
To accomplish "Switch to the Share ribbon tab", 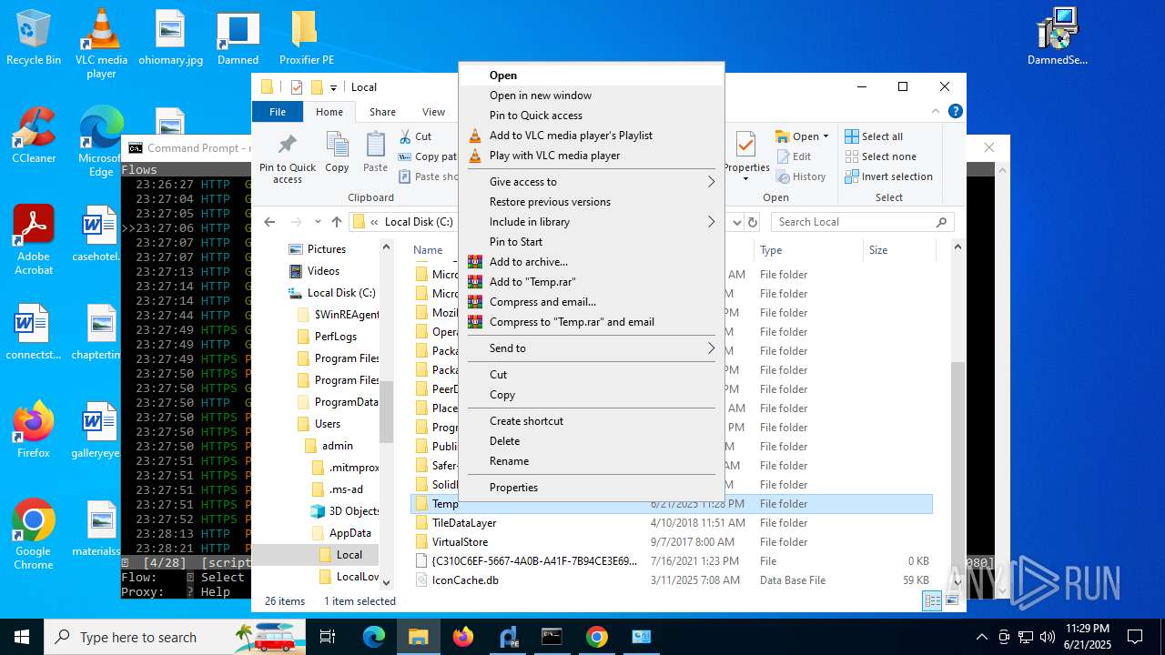I will coord(382,112).
